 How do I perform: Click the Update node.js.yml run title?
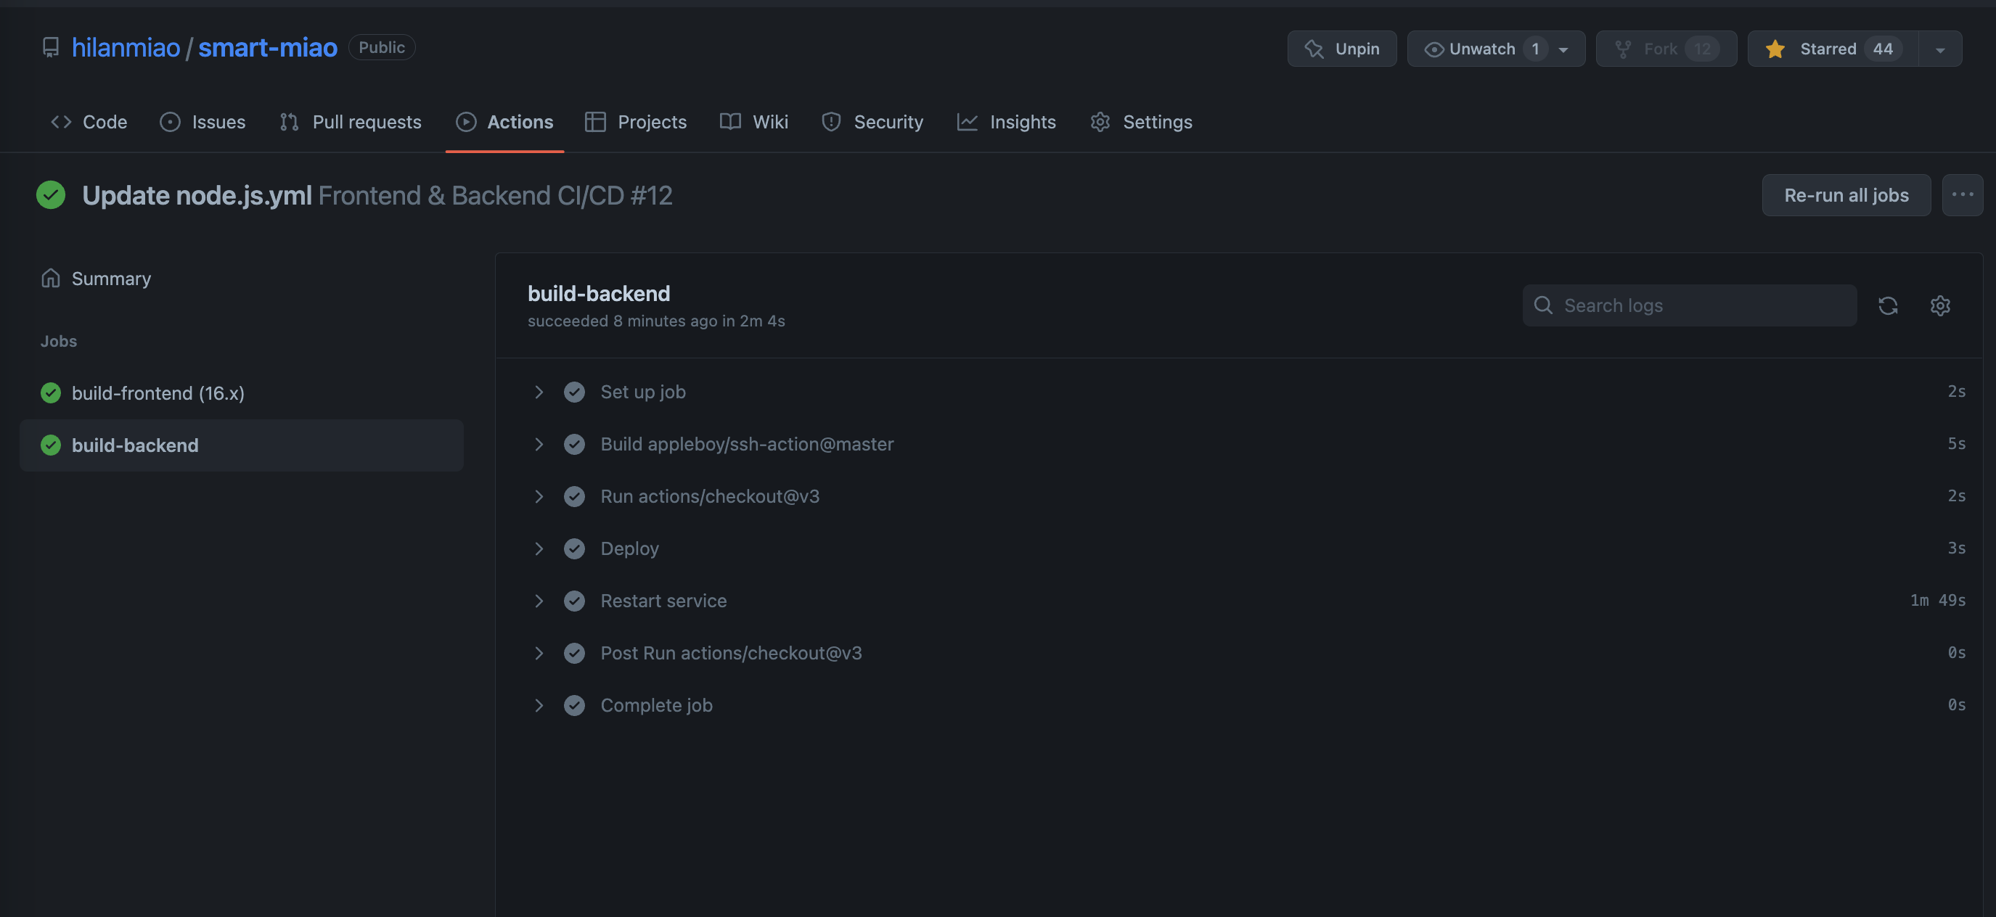click(x=197, y=195)
